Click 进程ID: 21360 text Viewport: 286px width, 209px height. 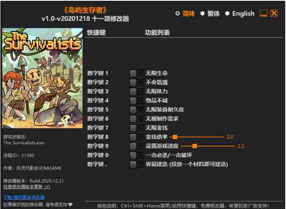(x=19, y=156)
